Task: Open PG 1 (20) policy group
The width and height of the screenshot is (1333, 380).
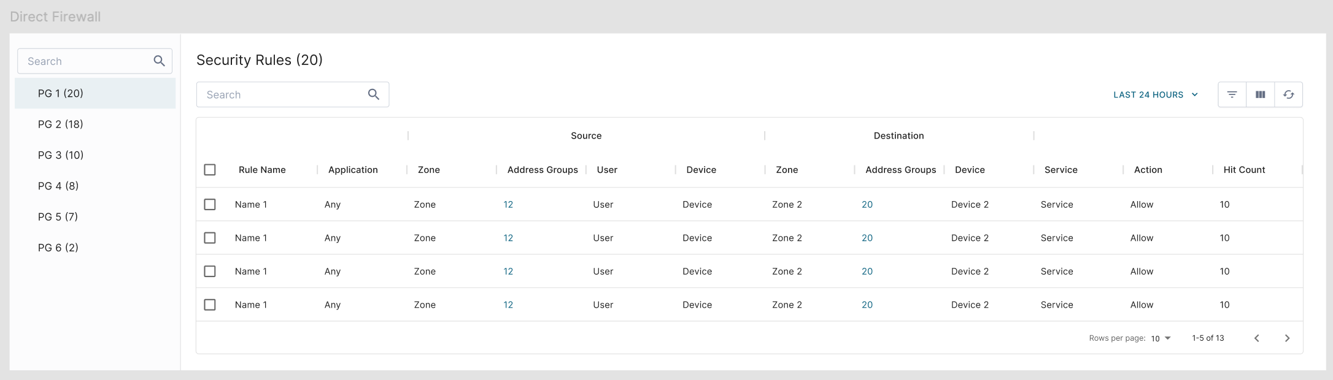Action: [61, 93]
